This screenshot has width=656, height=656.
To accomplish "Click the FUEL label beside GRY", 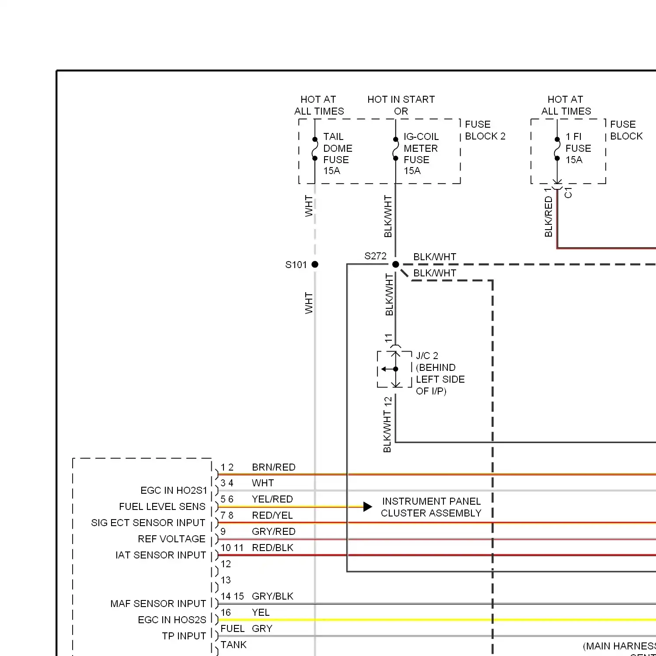I will (x=232, y=629).
